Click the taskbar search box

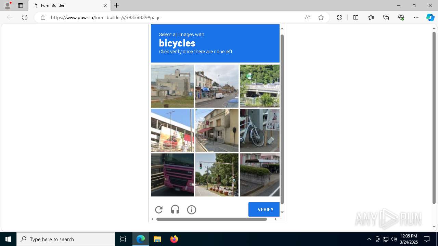pos(66,239)
